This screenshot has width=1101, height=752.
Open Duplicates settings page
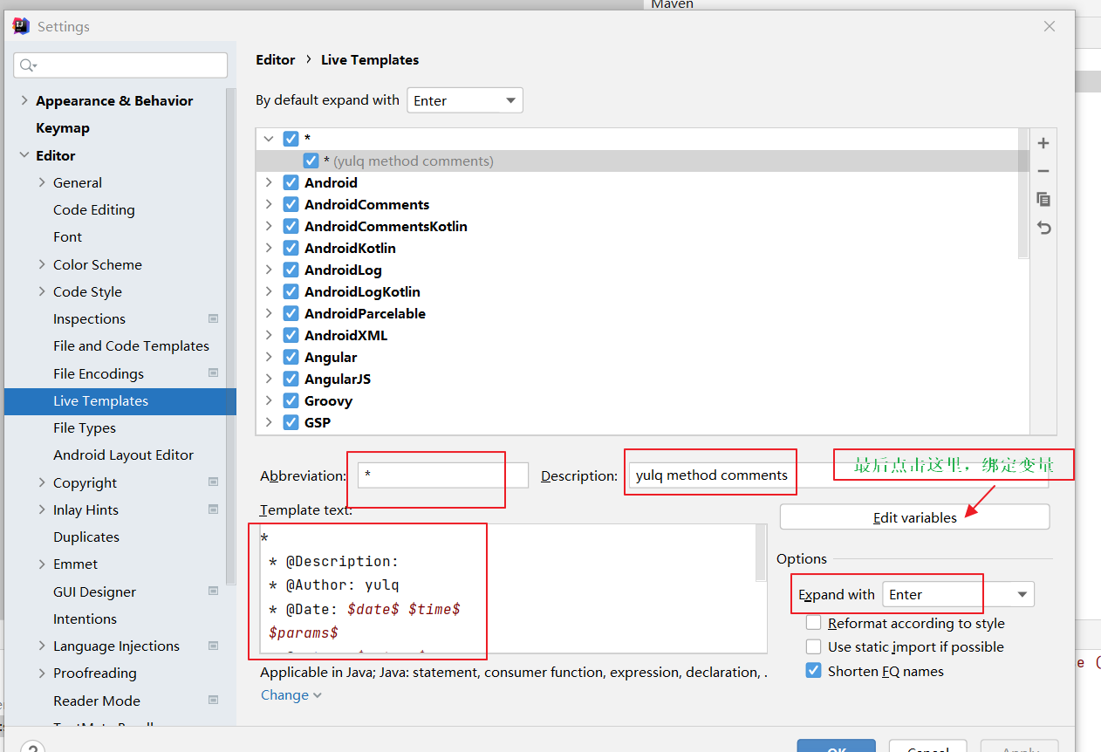coord(86,537)
